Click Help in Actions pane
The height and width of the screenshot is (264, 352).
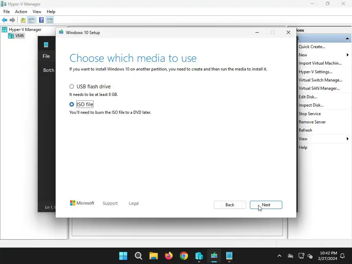tap(303, 147)
